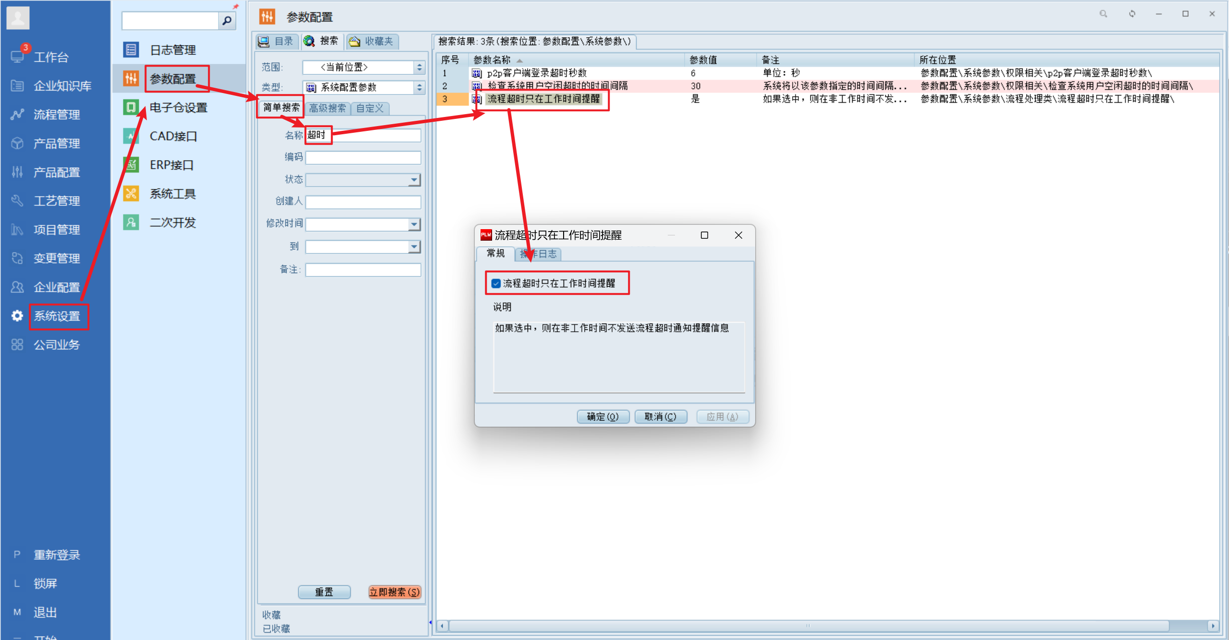Open the 变更管理 sidebar icon
This screenshot has height=640, width=1229.
(x=17, y=258)
